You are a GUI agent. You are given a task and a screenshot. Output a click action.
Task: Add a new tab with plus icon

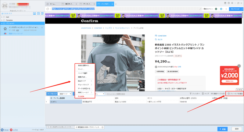click(x=116, y=4)
